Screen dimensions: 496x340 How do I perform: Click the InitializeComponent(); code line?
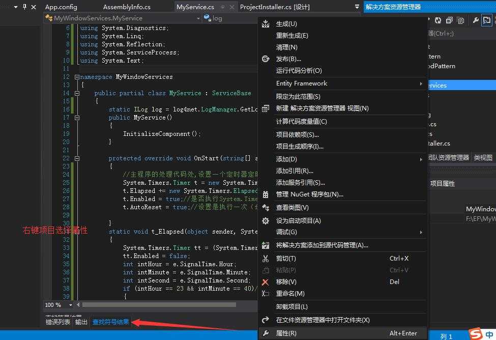pos(162,134)
